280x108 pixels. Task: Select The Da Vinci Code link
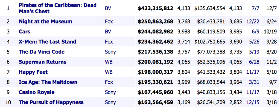pyautogui.click(x=42, y=52)
